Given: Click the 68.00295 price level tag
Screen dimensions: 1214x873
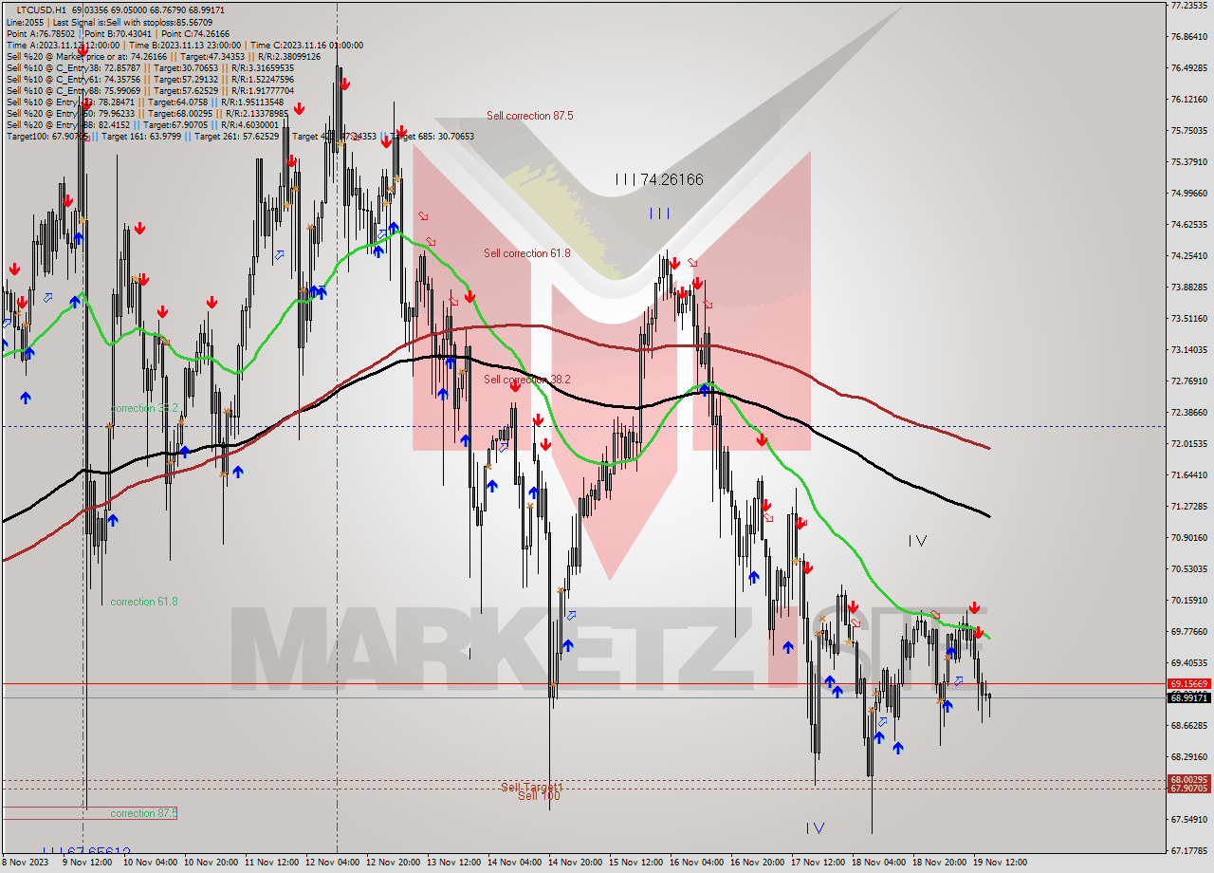Looking at the screenshot, I should pos(1188,780).
